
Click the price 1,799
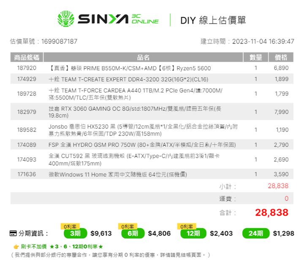(282, 94)
